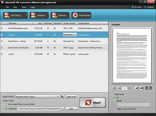Open the Output Format combo box

(37, 96)
